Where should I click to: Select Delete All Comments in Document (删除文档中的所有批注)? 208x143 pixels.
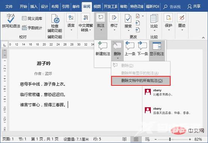(141, 81)
